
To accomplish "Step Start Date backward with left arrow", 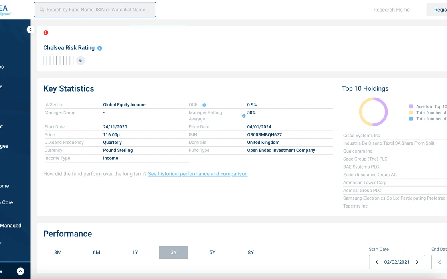I will pos(377,262).
